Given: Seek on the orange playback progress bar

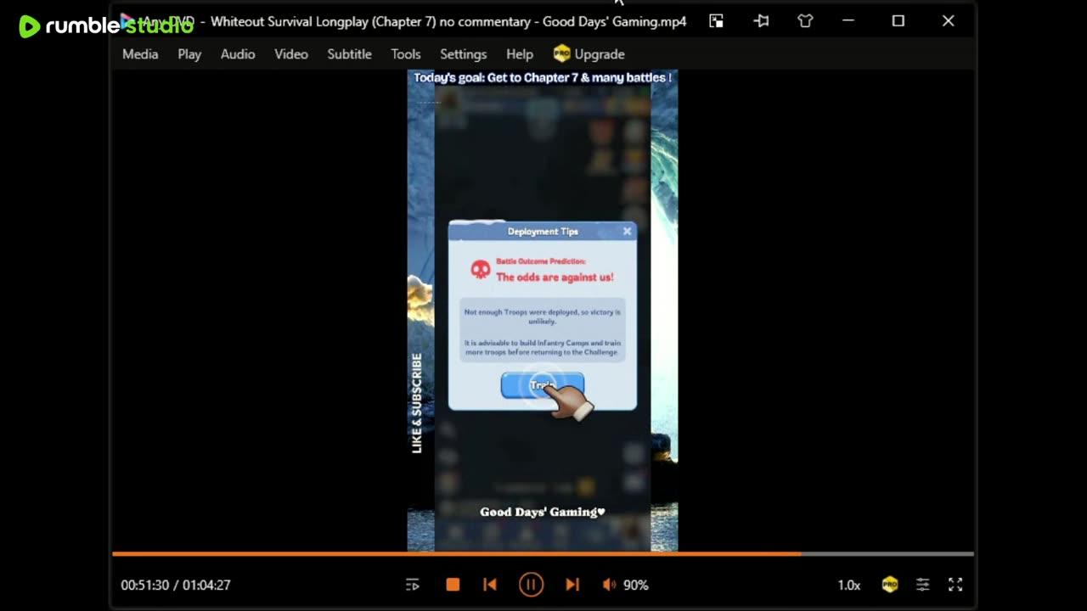Looking at the screenshot, I should point(456,554).
